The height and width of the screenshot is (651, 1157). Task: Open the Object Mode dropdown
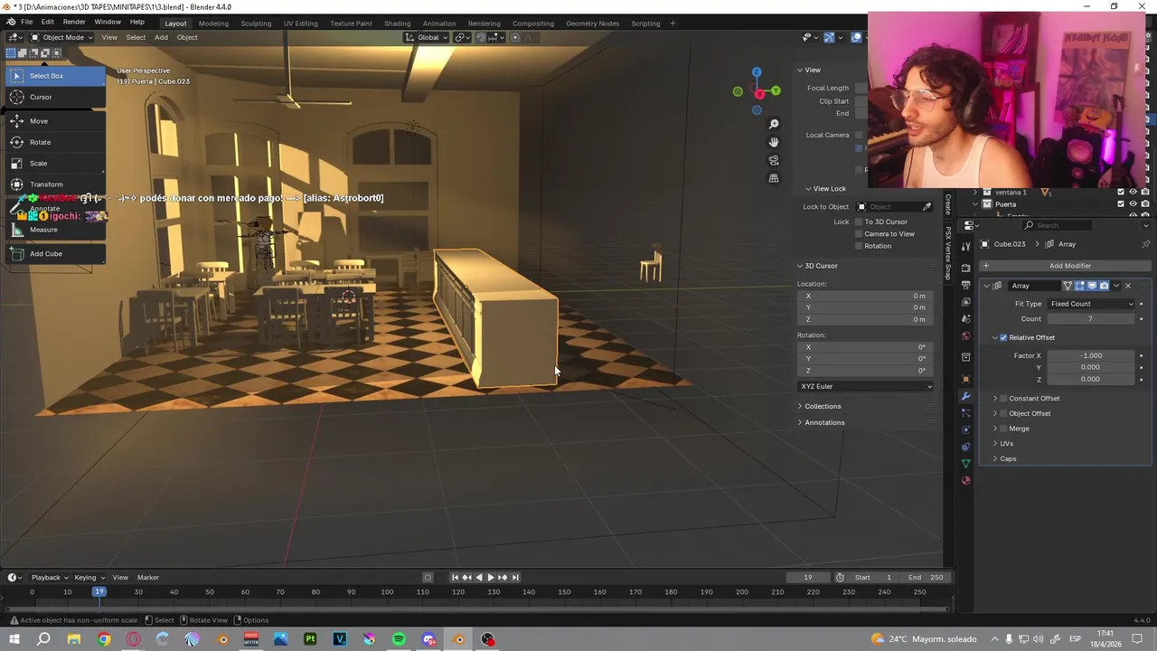click(x=61, y=37)
